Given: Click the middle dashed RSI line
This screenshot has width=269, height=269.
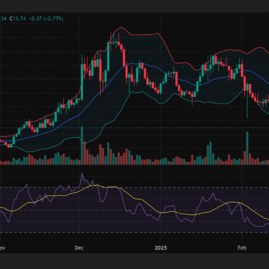Looking at the screenshot, I should pos(134,209).
